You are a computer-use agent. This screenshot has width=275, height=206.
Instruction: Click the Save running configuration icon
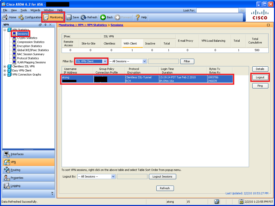[72, 17]
